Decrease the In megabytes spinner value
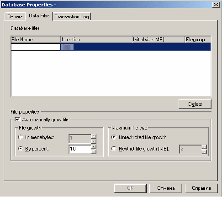The width and height of the screenshot is (222, 197). 94,141
